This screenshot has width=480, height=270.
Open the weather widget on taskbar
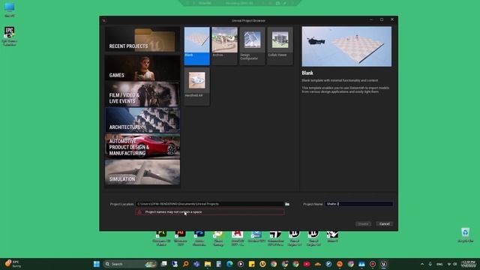[x=13, y=264]
